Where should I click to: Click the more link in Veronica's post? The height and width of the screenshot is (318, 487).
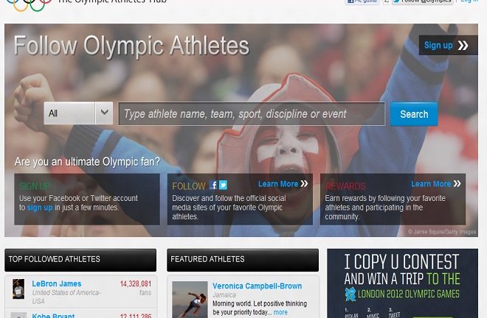(280, 312)
